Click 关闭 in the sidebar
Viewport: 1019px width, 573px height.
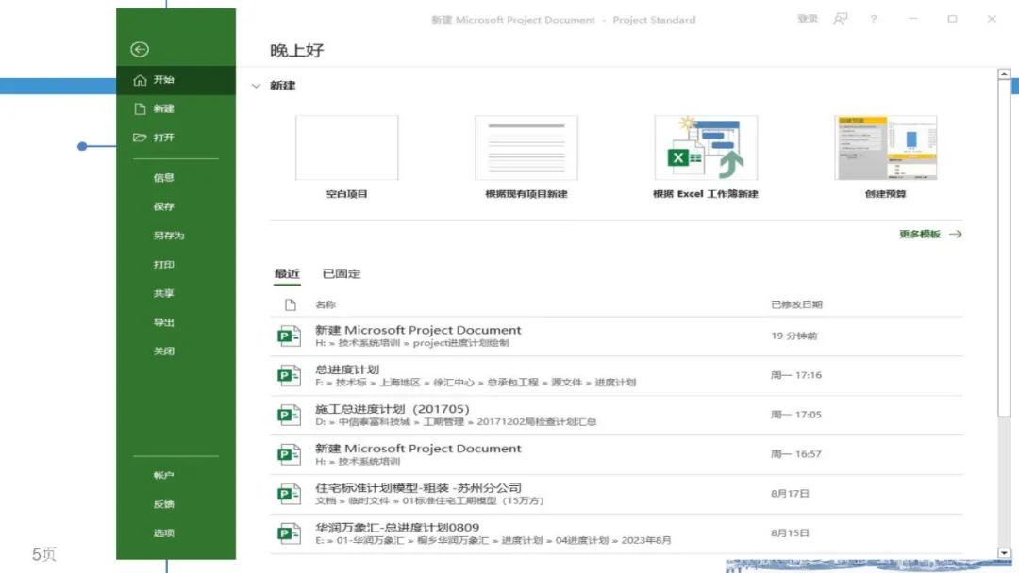pyautogui.click(x=163, y=352)
